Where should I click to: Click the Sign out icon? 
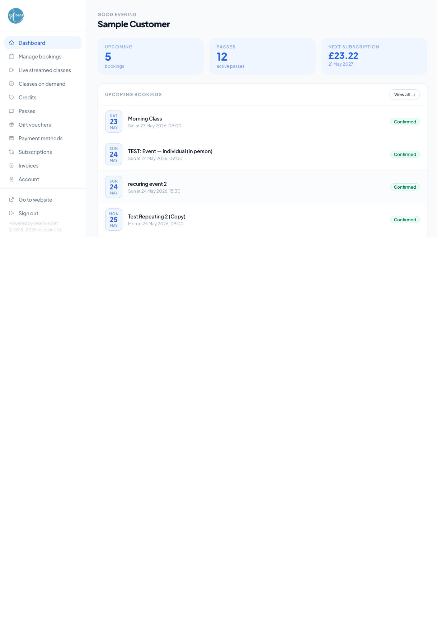(x=11, y=213)
